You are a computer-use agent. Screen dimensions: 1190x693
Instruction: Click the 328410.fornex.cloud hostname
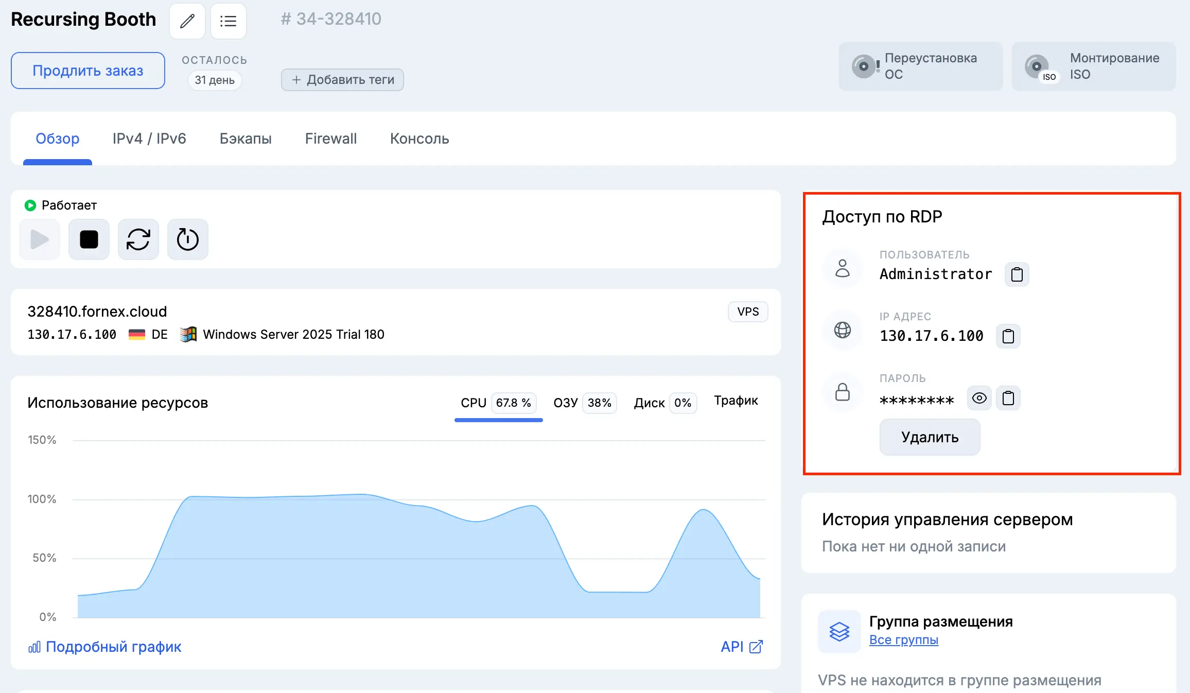tap(97, 311)
